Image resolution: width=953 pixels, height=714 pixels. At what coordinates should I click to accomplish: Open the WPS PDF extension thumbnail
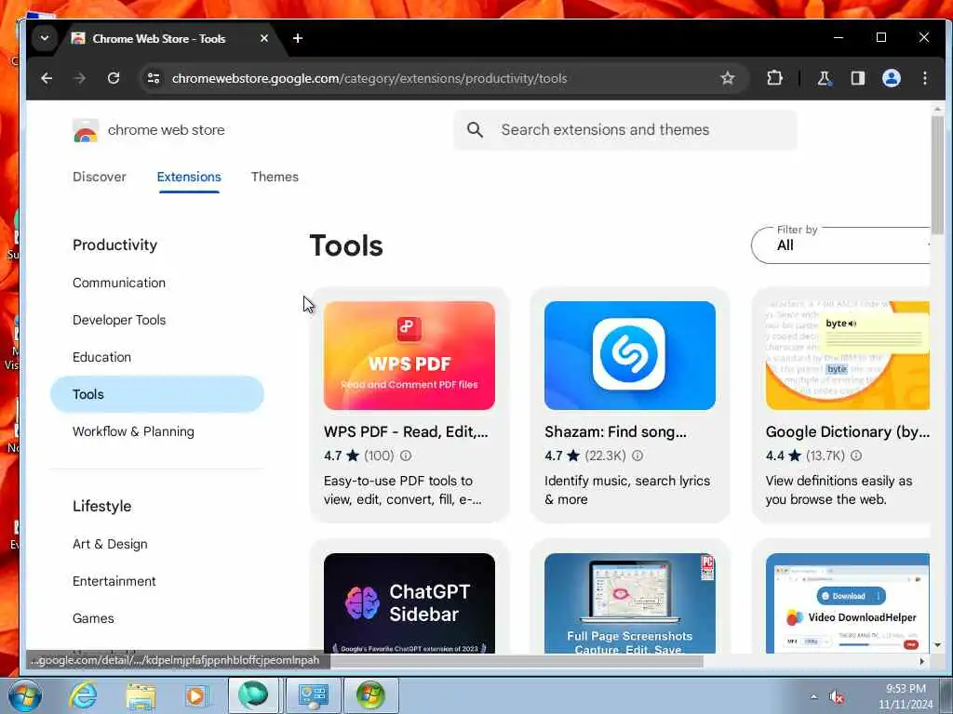[409, 355]
